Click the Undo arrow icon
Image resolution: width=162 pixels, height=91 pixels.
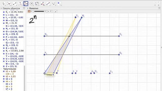[x=155, y=2]
